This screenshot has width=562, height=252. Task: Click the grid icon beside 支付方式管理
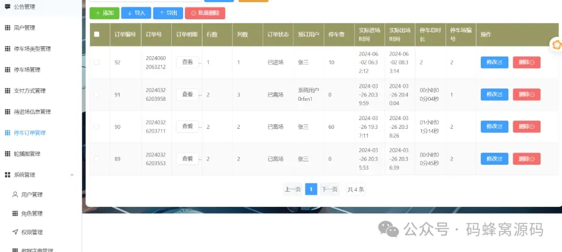tap(7, 91)
